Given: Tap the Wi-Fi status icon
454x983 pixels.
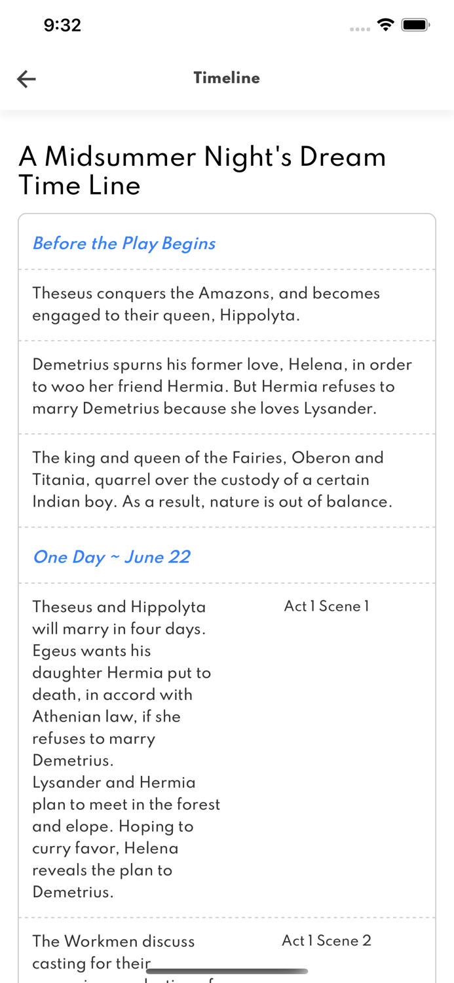Looking at the screenshot, I should (385, 26).
